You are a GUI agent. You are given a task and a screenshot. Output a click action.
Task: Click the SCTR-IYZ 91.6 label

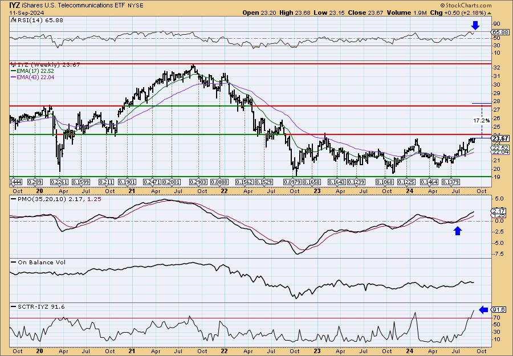41,306
